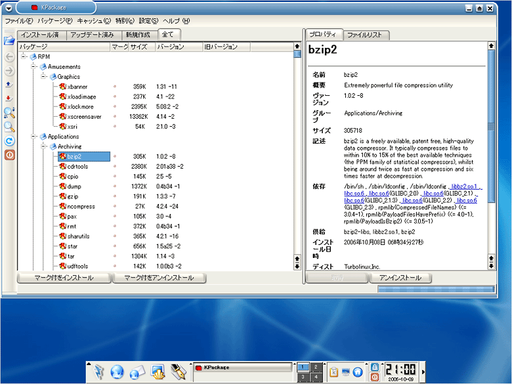Click the status bar progress bar
The height and width of the screenshot is (384, 512).
coord(436,289)
